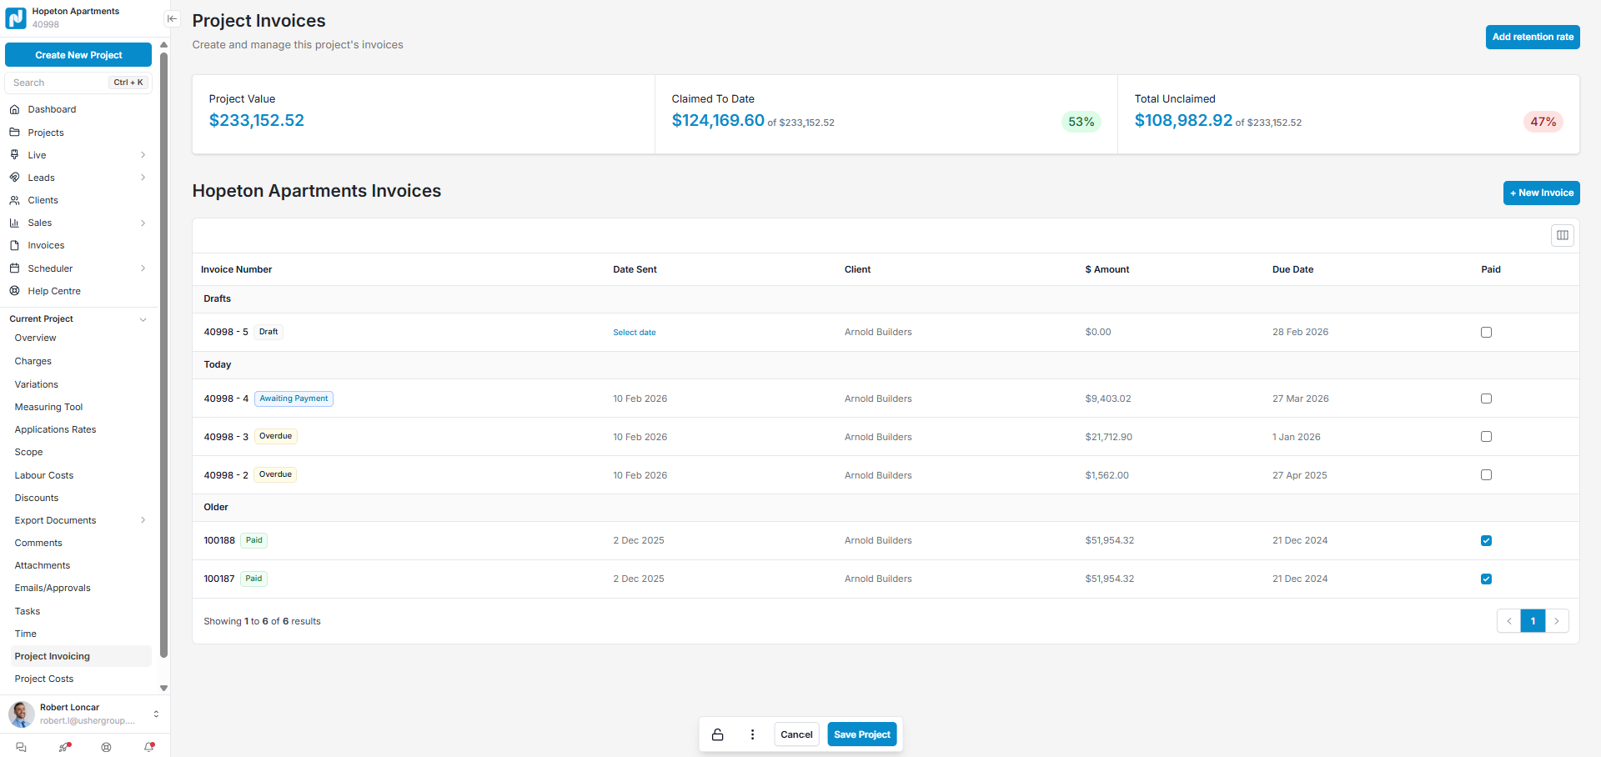Open the notifications bell icon
This screenshot has height=757, width=1601.
coord(149,747)
